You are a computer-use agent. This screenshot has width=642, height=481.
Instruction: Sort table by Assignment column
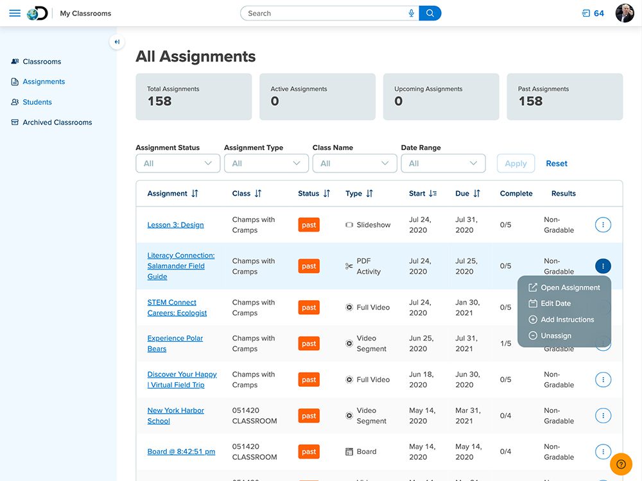[195, 194]
